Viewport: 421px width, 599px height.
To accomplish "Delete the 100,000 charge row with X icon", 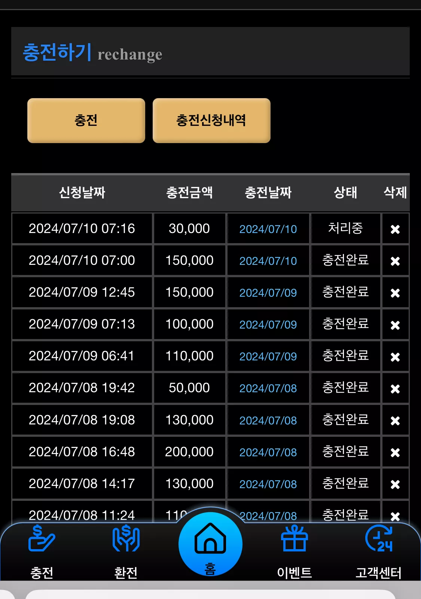I will coord(395,325).
